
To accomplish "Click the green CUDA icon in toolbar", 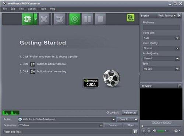I will [x=131, y=18].
